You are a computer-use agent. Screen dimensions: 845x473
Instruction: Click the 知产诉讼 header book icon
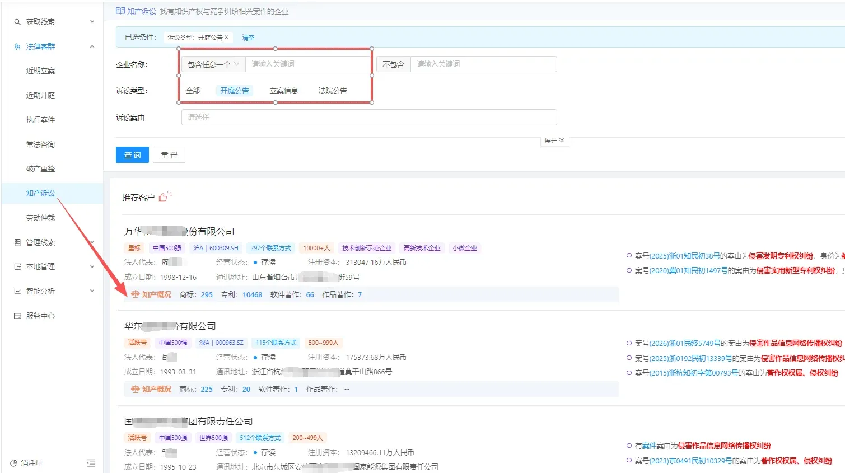point(120,11)
